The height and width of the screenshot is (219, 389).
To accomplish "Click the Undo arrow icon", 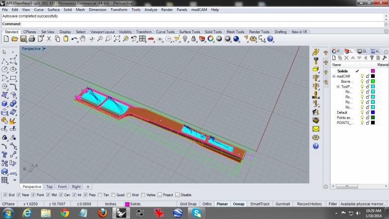I will coord(74,39).
